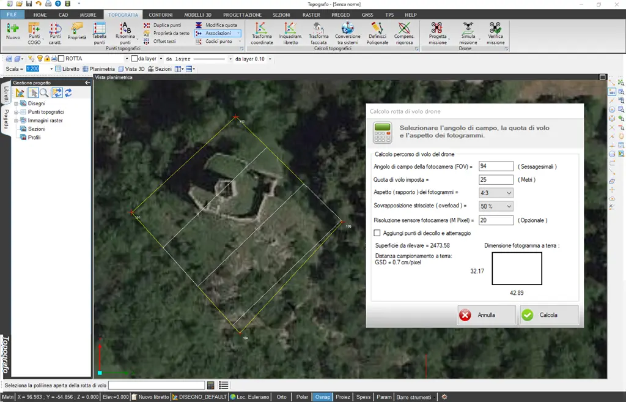This screenshot has height=402, width=626.
Task: Open Tabella punti tool
Action: 99,33
